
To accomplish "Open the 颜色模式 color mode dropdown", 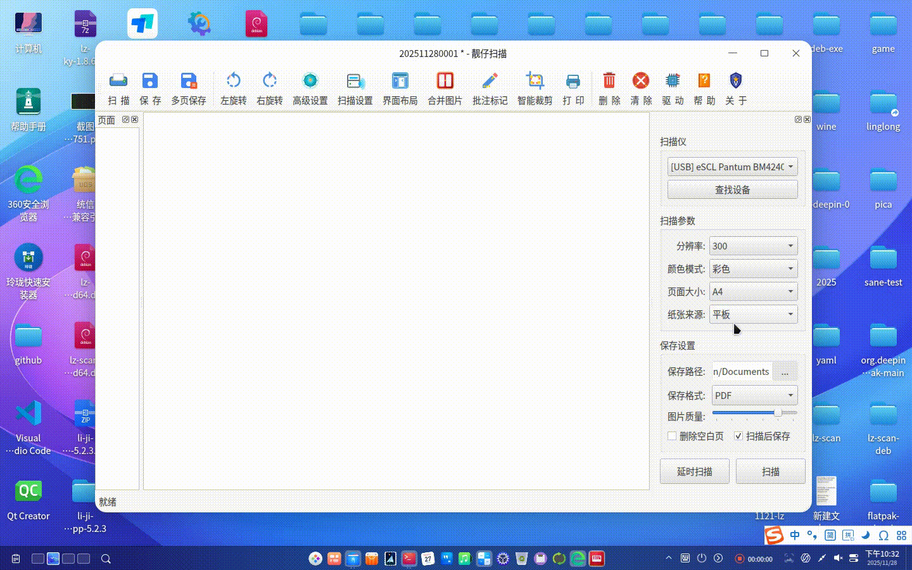I will (753, 269).
